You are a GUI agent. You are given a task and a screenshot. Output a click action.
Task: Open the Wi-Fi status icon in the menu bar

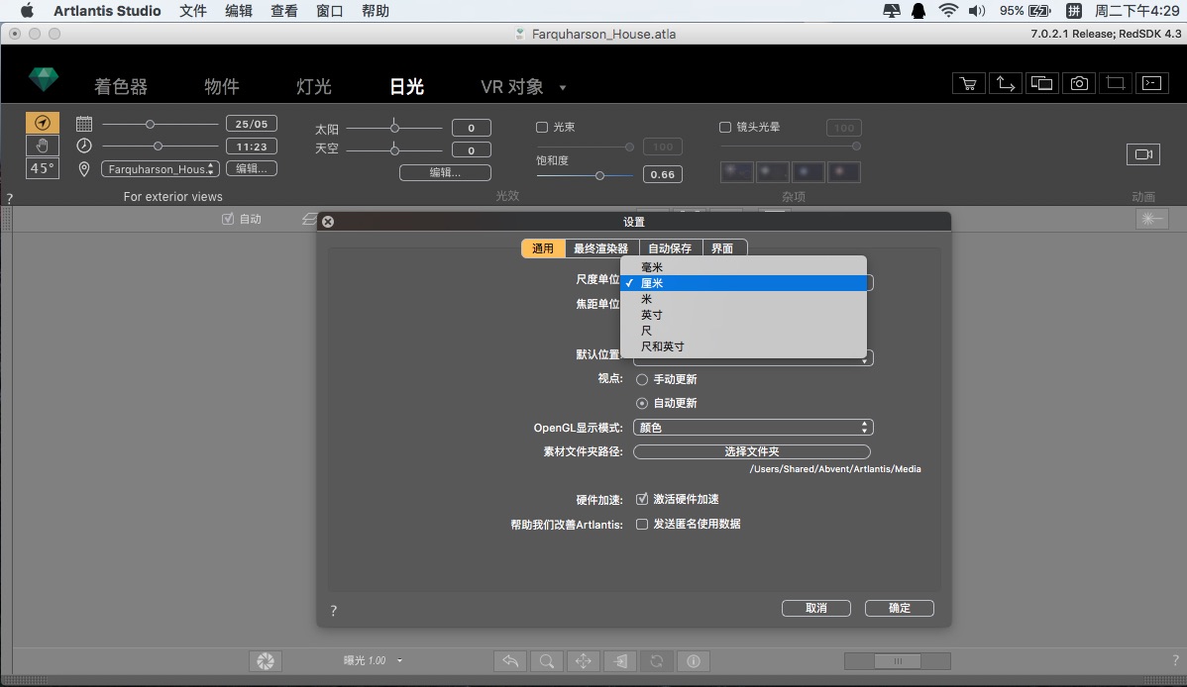948,11
